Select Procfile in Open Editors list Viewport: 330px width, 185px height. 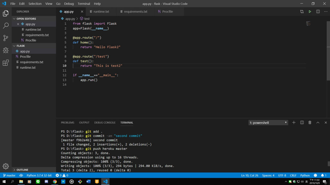(x=34, y=40)
